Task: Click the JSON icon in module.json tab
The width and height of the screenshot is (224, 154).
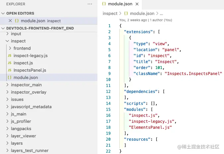Action: point(104,4)
